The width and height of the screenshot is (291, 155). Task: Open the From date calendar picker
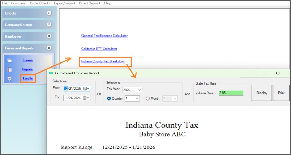(87, 89)
